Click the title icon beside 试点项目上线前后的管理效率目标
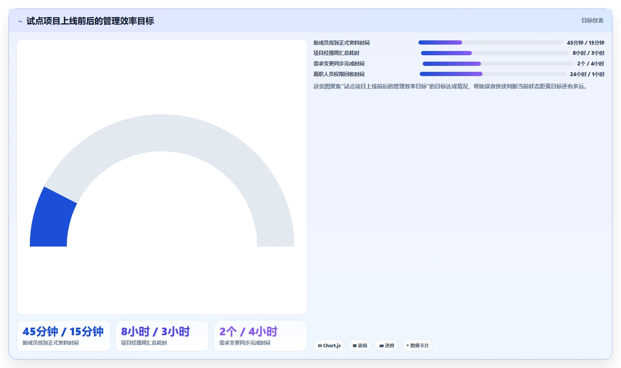 click(20, 21)
